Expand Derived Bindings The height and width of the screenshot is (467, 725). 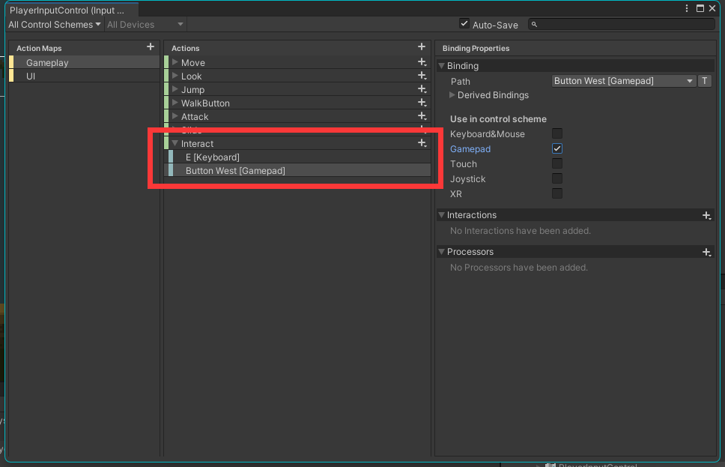452,95
